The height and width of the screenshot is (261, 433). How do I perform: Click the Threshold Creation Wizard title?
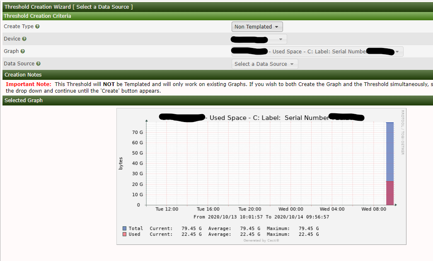click(x=68, y=7)
